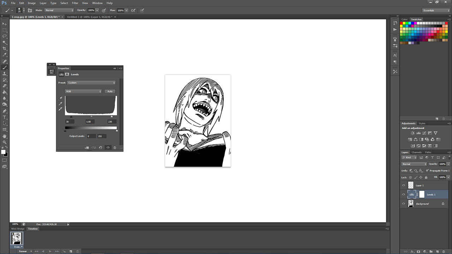Switch to the Styles tab
The height and width of the screenshot is (254, 452).
click(422, 123)
